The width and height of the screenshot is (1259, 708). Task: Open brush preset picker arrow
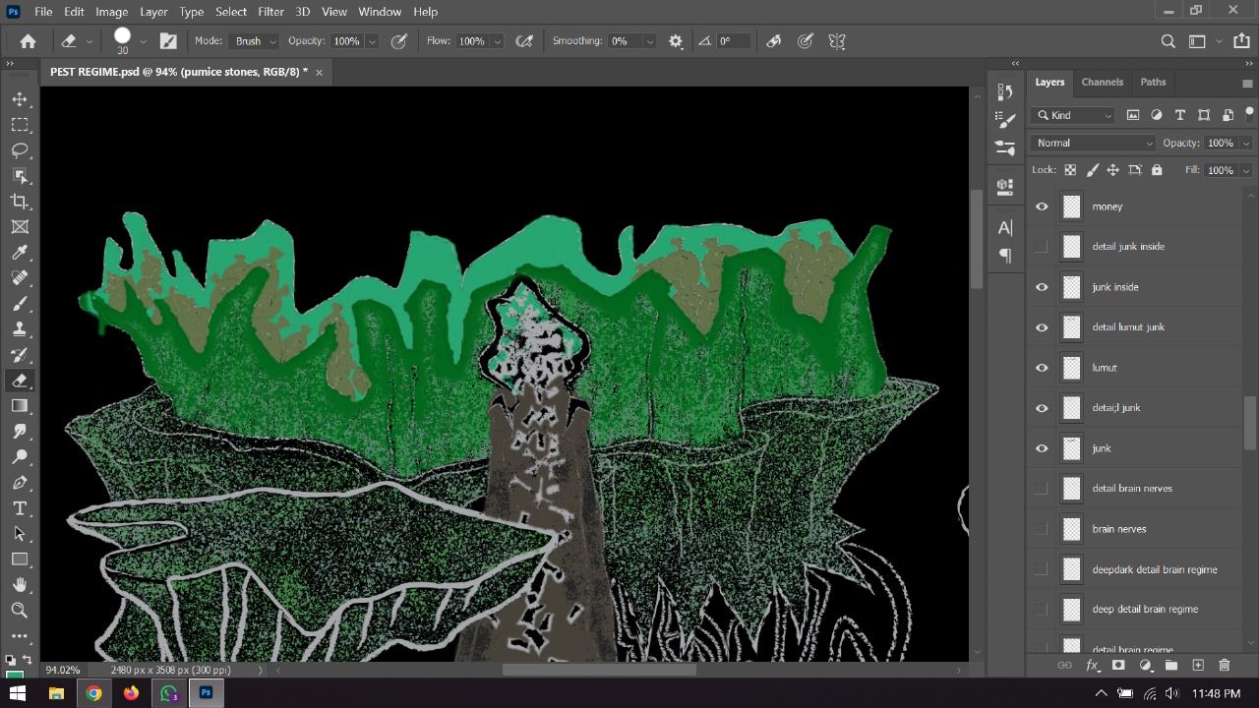point(144,41)
